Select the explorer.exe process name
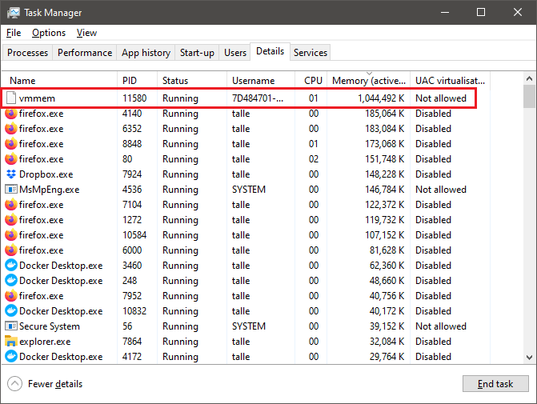This screenshot has height=404, width=537. [45, 342]
